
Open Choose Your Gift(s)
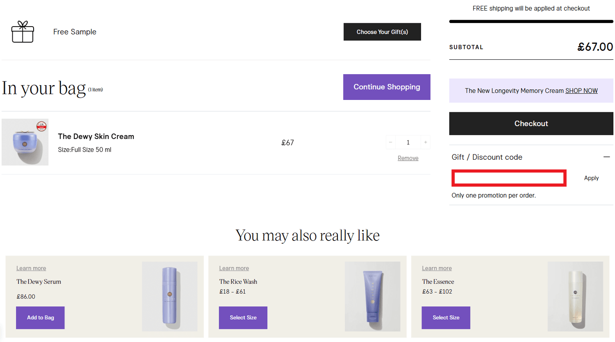(382, 32)
